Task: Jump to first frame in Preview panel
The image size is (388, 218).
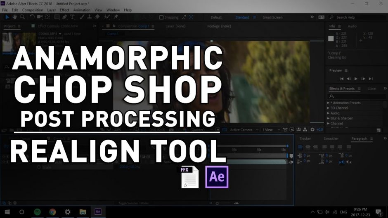Action: 341,79
